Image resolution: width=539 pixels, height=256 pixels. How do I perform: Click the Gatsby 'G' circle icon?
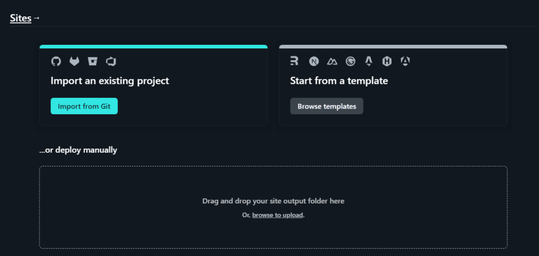[350, 62]
